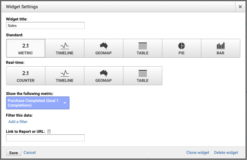Select the Standard TIMELINE widget type
247x160 pixels.
pyautogui.click(x=65, y=48)
